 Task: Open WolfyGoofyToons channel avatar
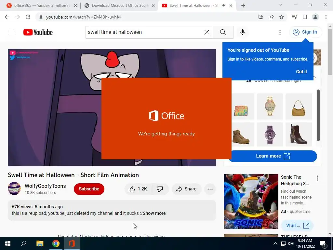tap(14, 188)
